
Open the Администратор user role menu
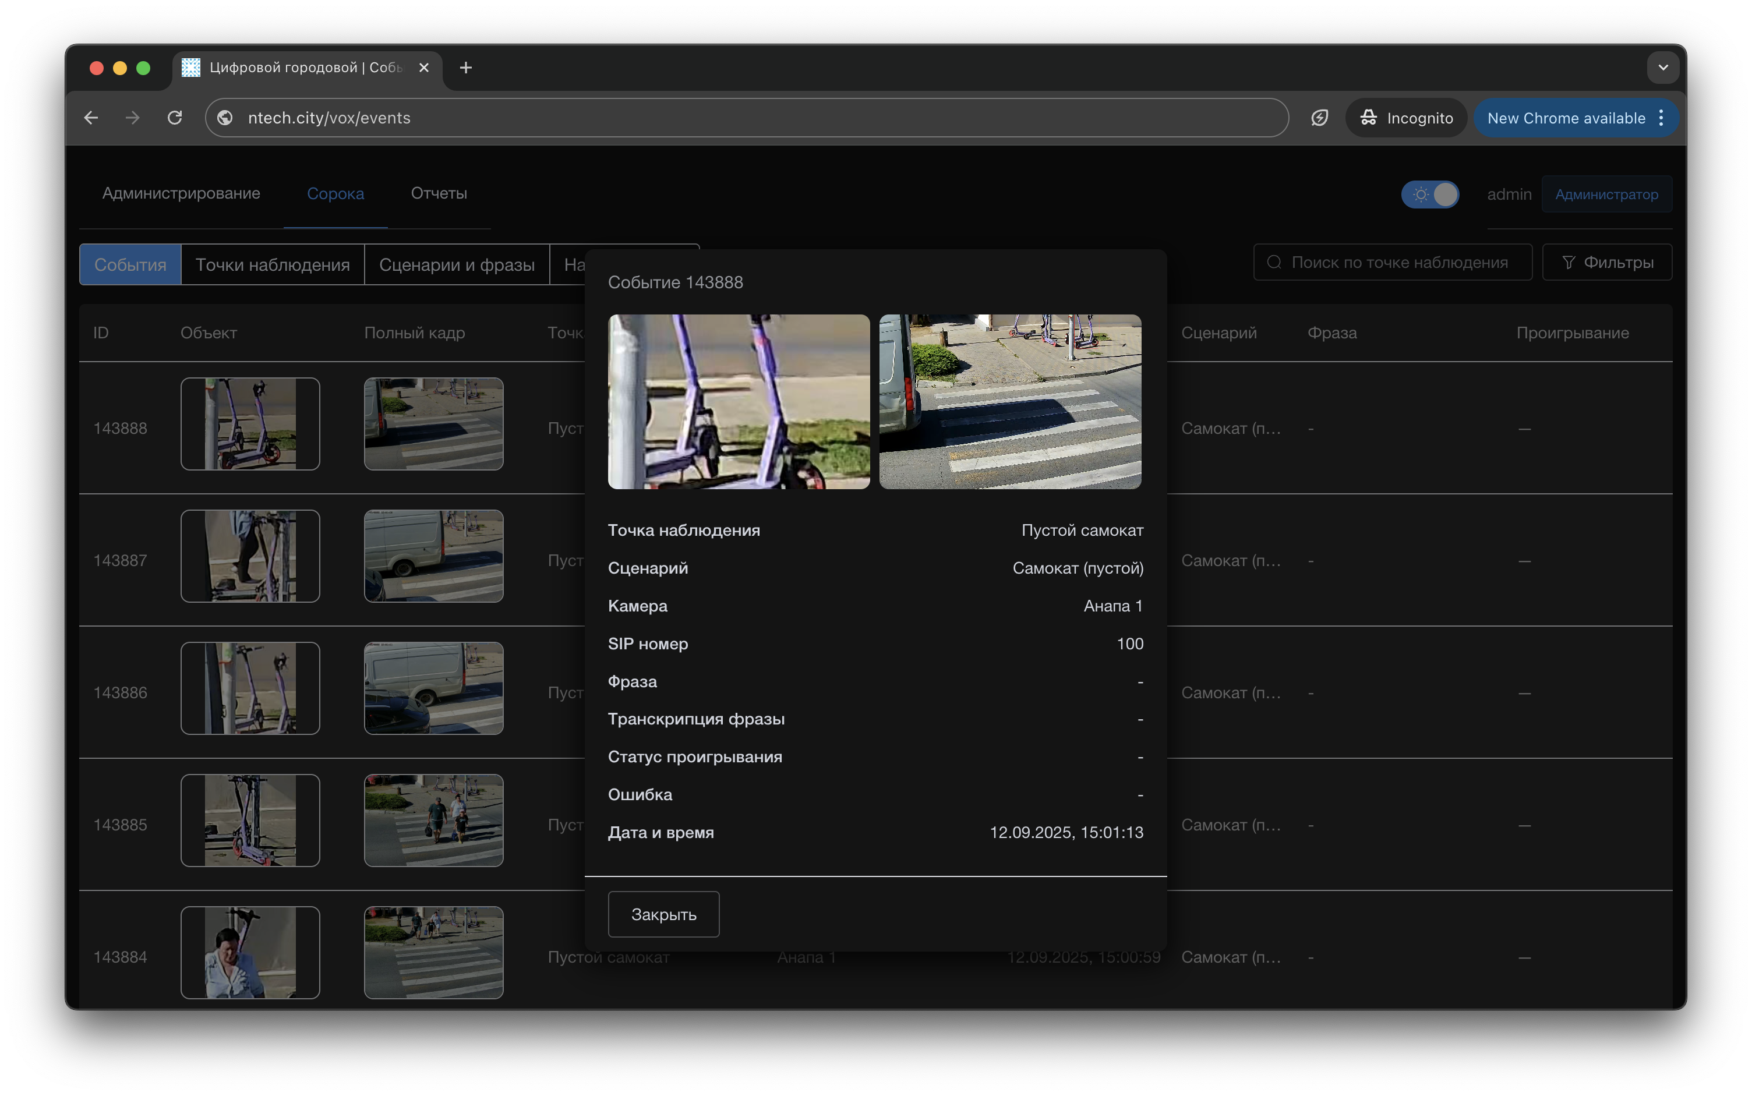pos(1606,195)
